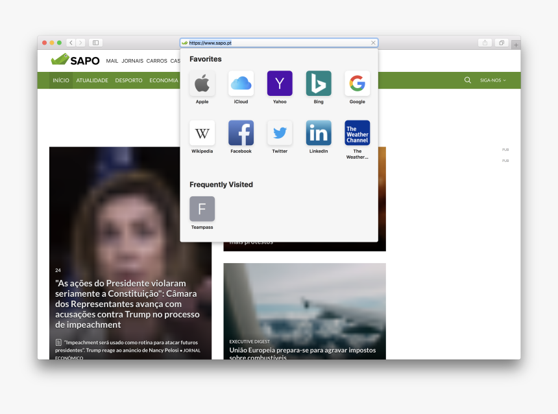Image resolution: width=558 pixels, height=414 pixels.
Task: Click the MAIL link in header
Action: [x=112, y=61]
